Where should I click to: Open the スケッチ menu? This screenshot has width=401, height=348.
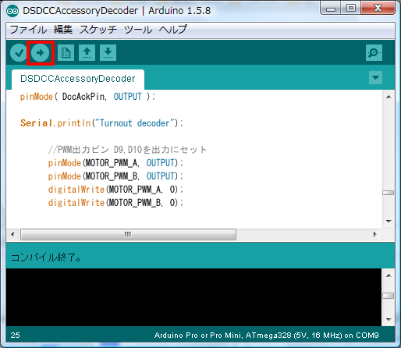click(x=98, y=30)
